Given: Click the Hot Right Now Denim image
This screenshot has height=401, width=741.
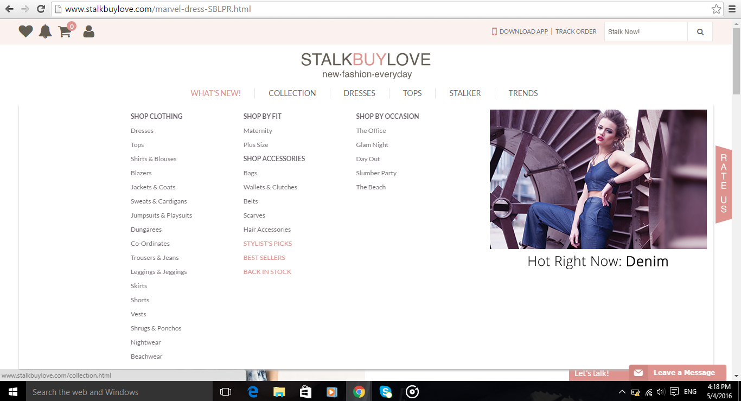Looking at the screenshot, I should tap(598, 179).
